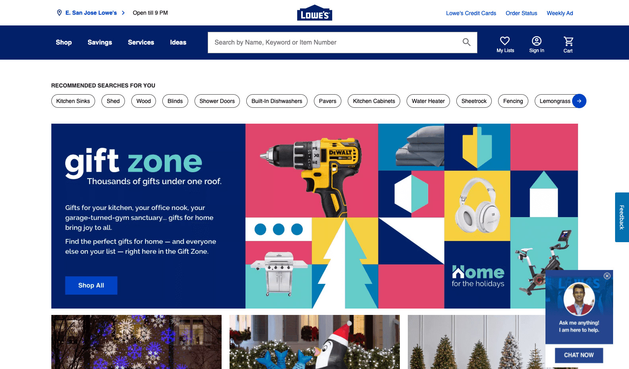Click the chat assistant avatar photo
Image resolution: width=629 pixels, height=369 pixels.
pos(579,299)
